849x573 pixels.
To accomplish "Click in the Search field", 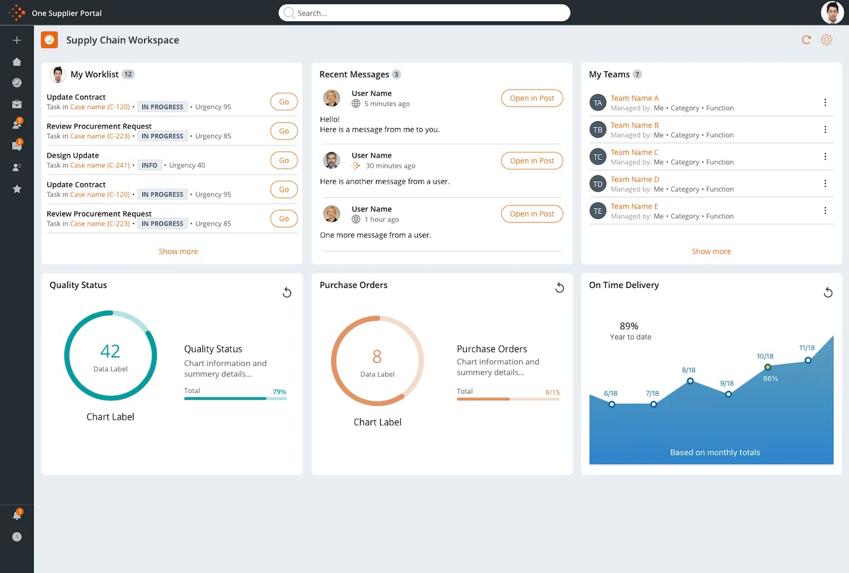I will pos(424,13).
